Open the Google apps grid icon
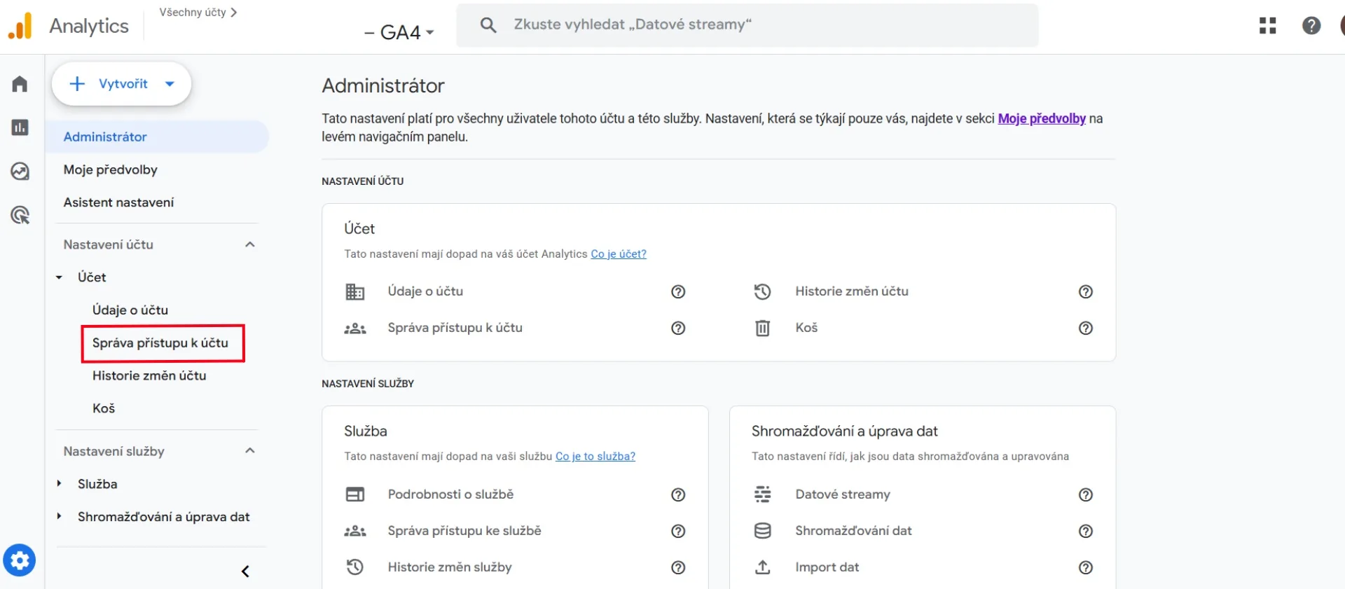 tap(1267, 26)
